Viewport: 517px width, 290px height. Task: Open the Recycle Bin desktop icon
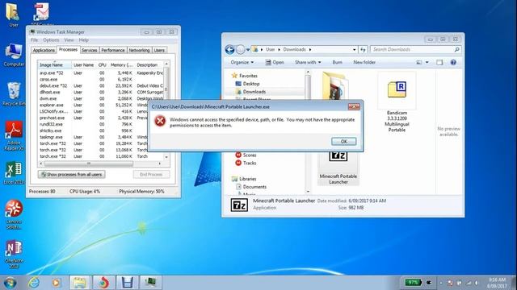[13, 94]
